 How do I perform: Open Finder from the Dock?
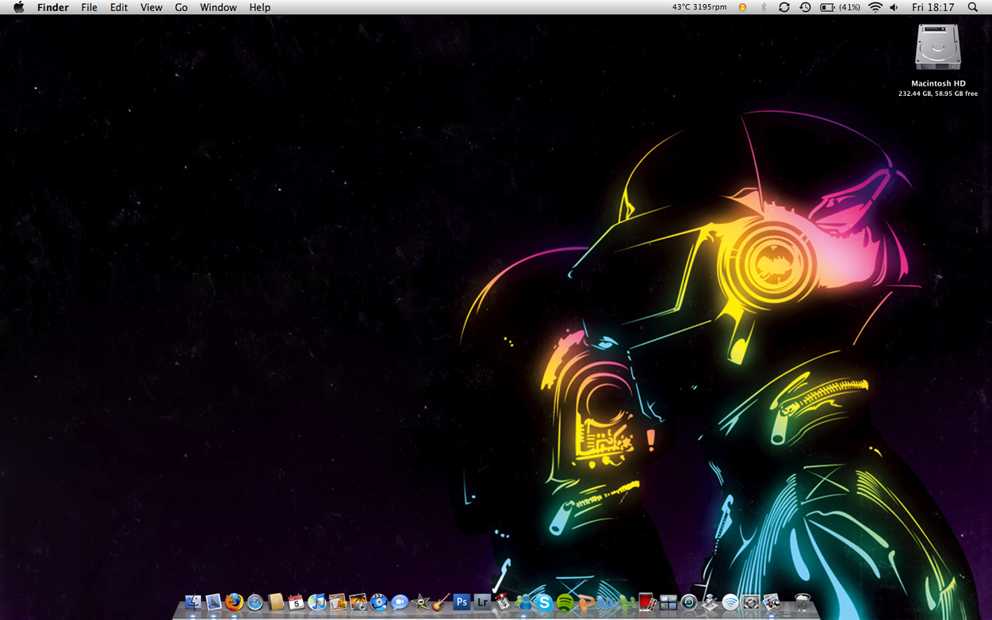point(193,603)
